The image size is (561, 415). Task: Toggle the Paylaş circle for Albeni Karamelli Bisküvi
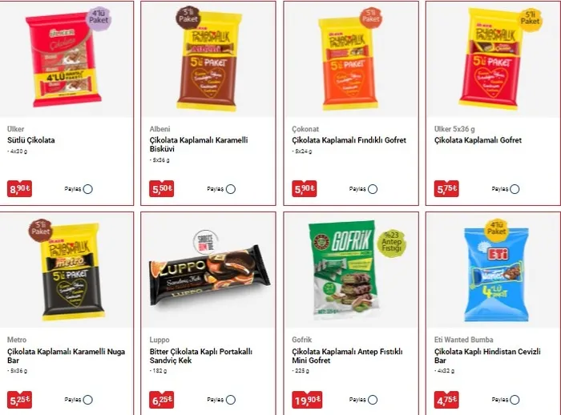(231, 189)
